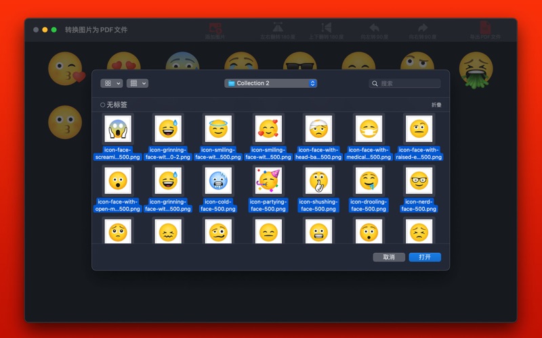Screen dimensions: 542x338
Task: Click the export PDF toolbar icon
Action: click(x=485, y=30)
